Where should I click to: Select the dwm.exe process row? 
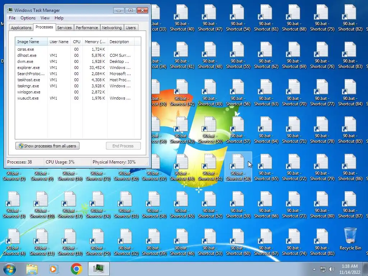(75, 61)
